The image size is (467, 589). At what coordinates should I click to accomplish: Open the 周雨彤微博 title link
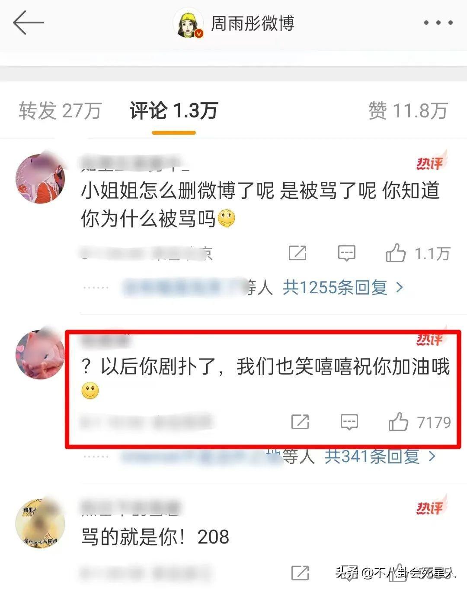(253, 23)
